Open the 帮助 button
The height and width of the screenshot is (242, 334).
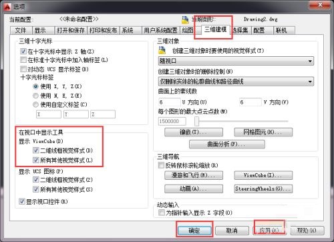pos(307,231)
